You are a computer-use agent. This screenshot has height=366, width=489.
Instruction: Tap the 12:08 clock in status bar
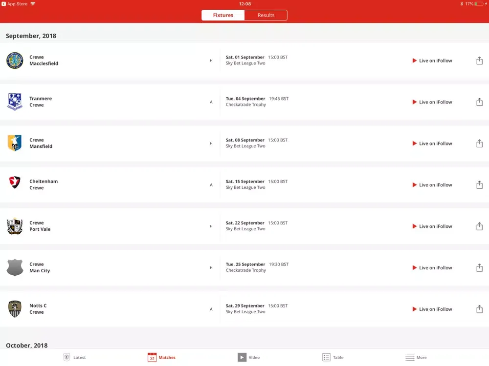point(245,4)
